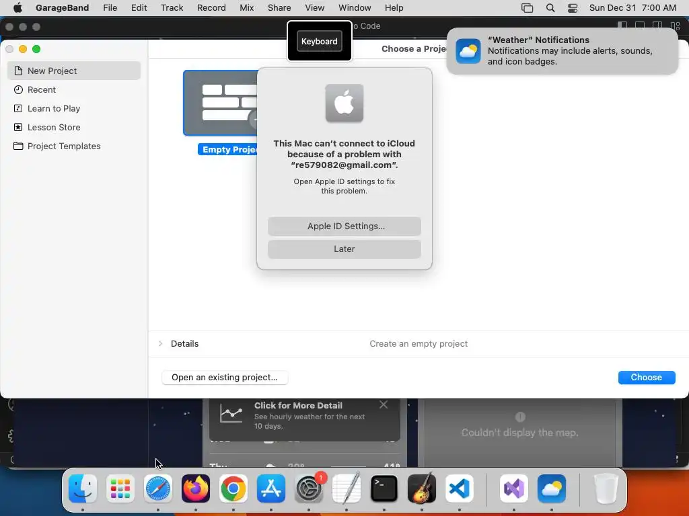
Task: Click GarageBand guitar icon in Dock
Action: pos(422,488)
